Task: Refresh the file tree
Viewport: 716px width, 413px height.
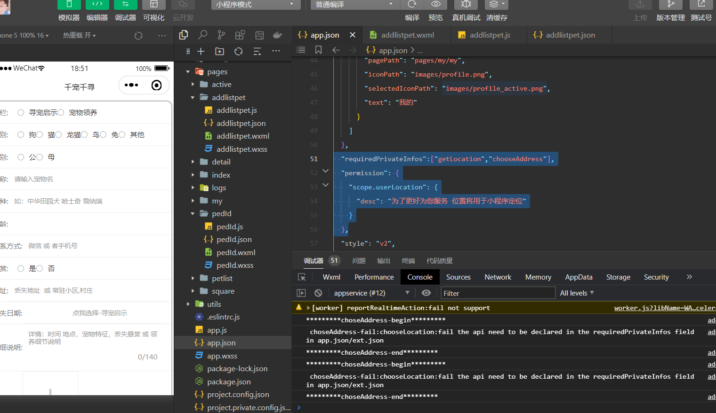Action: (239, 51)
